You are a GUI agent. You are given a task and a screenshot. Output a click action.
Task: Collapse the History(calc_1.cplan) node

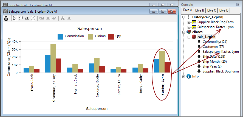click(184, 17)
